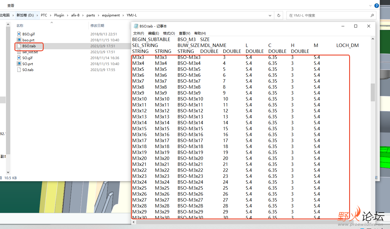Expand the chevron after 新加卷 (D:) in breadcrumb

pyautogui.click(x=37, y=15)
